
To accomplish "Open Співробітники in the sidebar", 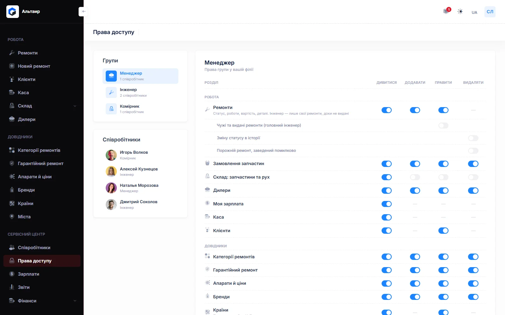I will click(x=42, y=248).
